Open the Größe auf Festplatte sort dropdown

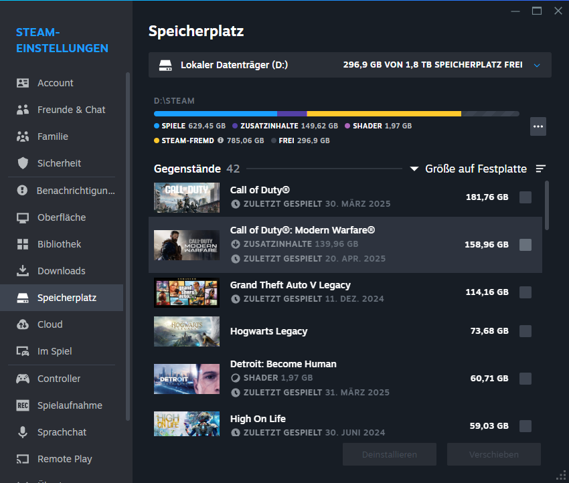[x=469, y=169]
